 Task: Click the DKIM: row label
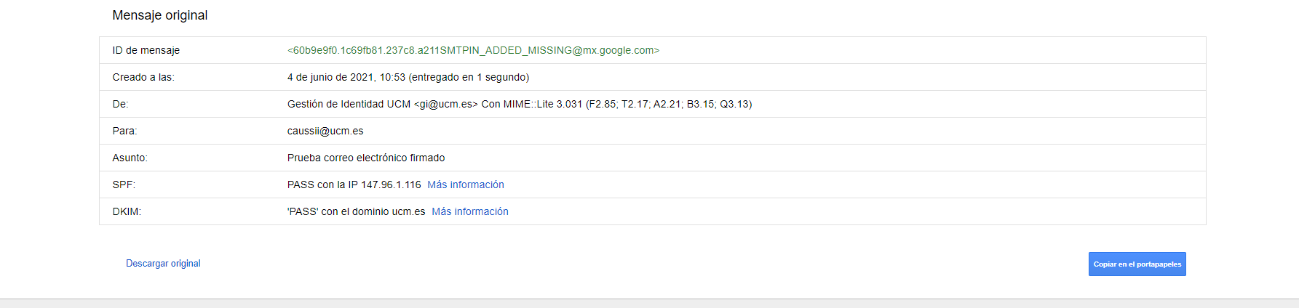coord(127,211)
